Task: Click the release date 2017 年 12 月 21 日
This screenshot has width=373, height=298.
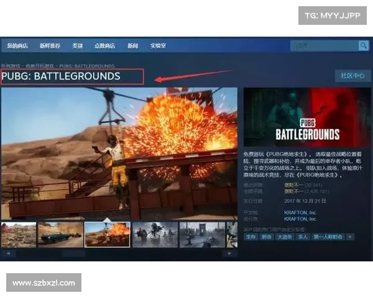Action: 305,201
